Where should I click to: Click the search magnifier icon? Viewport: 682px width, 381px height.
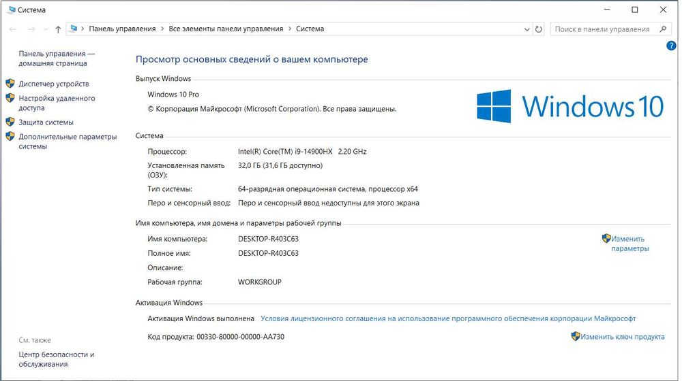(663, 29)
